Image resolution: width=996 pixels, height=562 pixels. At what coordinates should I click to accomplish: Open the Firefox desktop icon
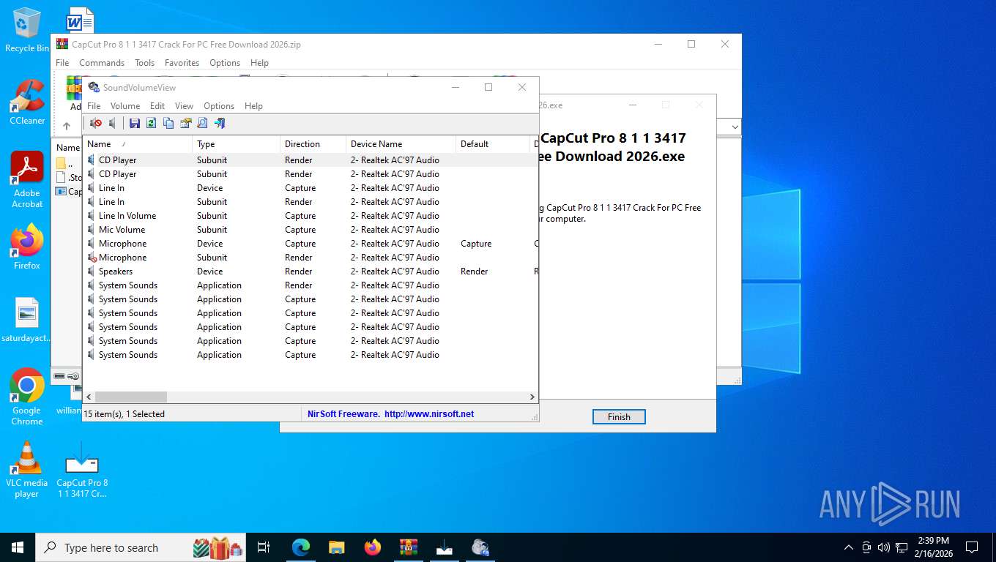tap(27, 247)
